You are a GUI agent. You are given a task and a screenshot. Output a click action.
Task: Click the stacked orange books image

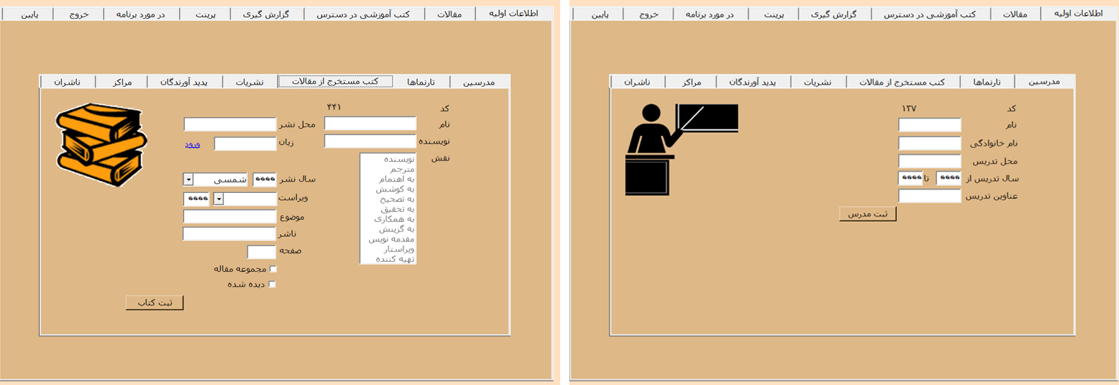102,144
